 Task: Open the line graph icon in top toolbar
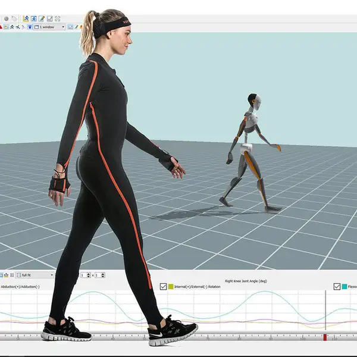click(49, 18)
